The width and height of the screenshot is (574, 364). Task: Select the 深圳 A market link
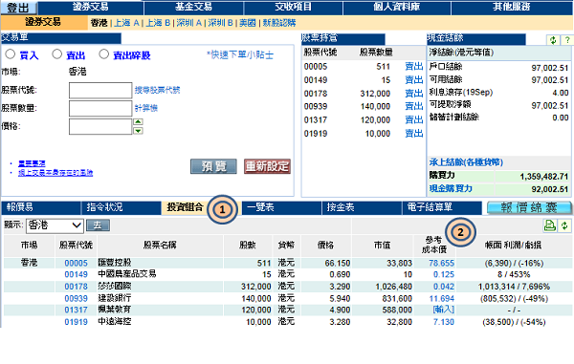pyautogui.click(x=188, y=23)
